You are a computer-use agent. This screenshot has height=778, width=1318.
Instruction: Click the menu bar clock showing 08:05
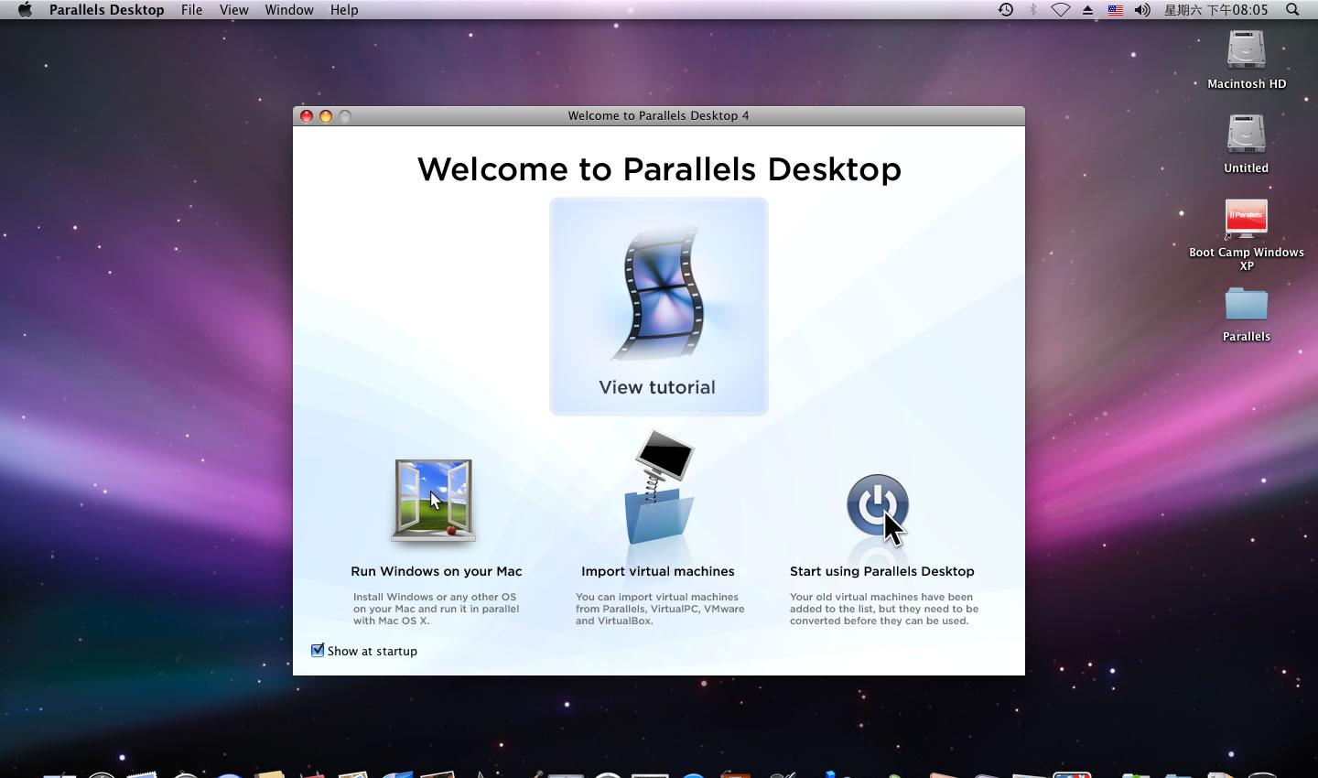[1216, 10]
